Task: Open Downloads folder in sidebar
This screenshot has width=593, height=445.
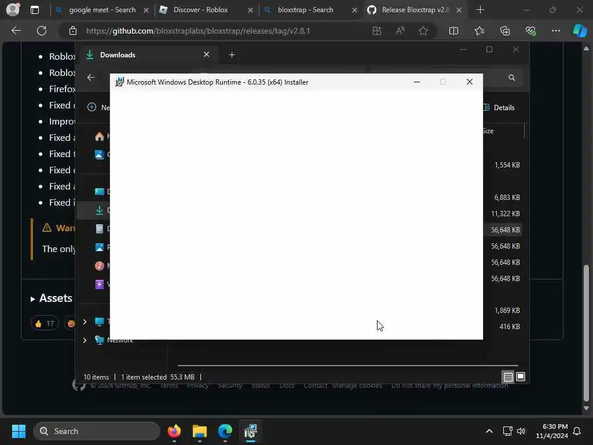Action: tap(100, 210)
